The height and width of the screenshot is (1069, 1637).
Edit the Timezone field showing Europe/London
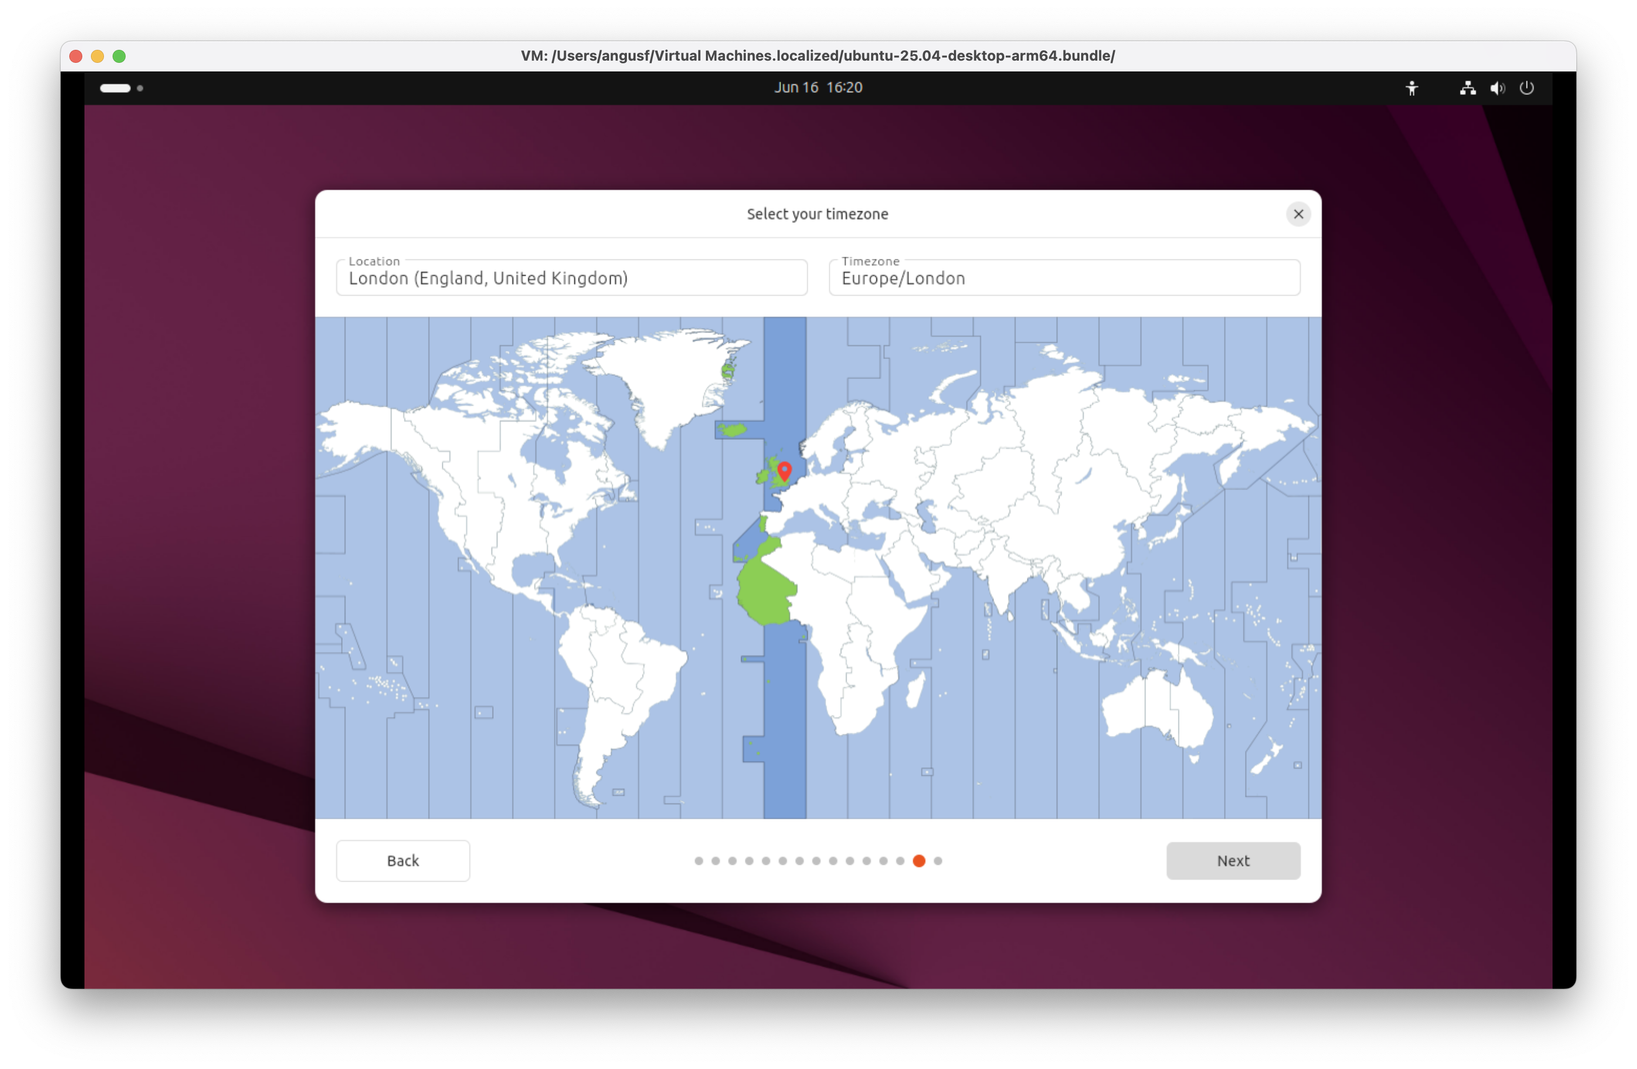coord(1063,278)
